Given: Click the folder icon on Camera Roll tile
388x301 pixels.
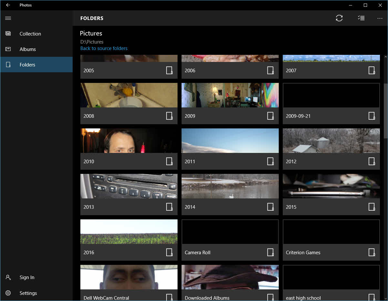Looking at the screenshot, I should 271,252.
